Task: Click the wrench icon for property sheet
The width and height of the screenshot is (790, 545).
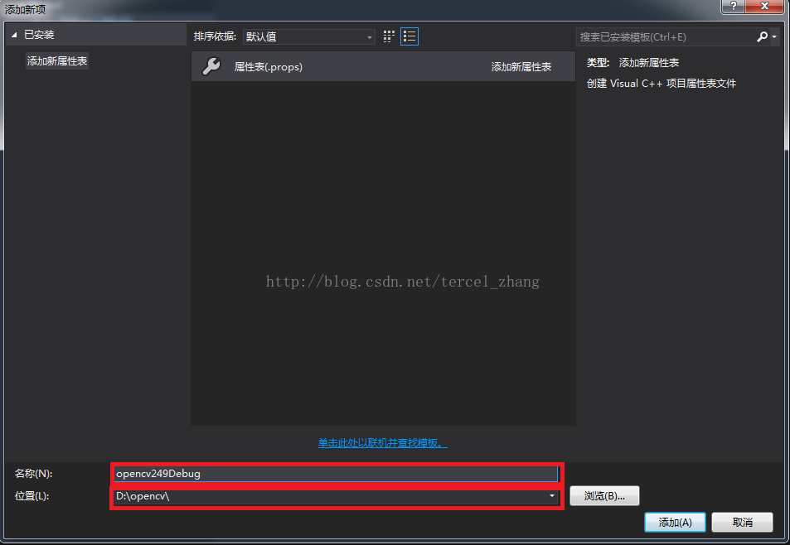Action: (211, 66)
